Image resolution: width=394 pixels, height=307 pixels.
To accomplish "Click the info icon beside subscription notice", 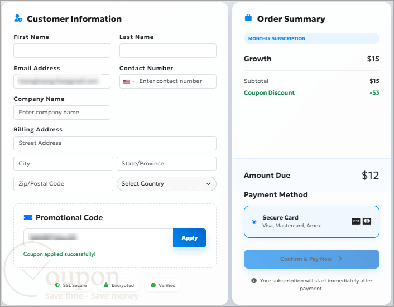I will (254, 280).
